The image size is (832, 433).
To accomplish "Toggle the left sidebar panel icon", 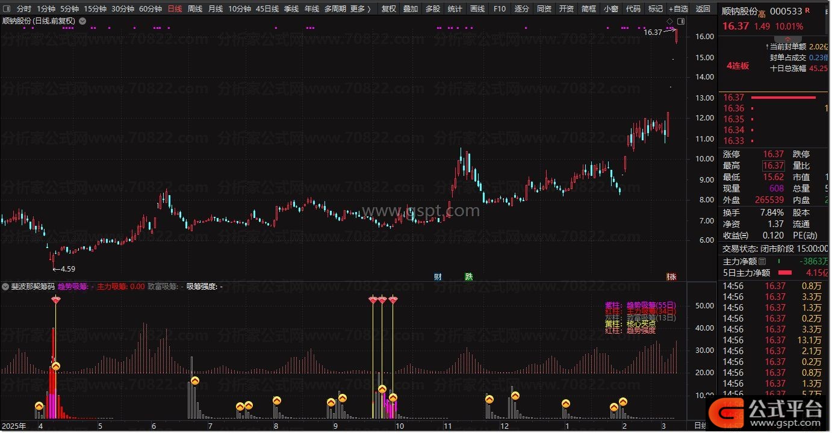I will 7,9.
